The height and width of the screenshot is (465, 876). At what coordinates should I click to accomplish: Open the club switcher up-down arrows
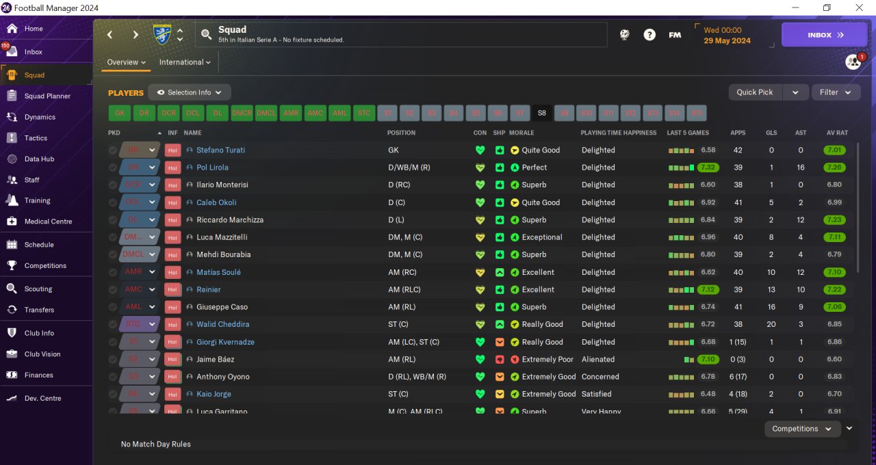pos(180,35)
